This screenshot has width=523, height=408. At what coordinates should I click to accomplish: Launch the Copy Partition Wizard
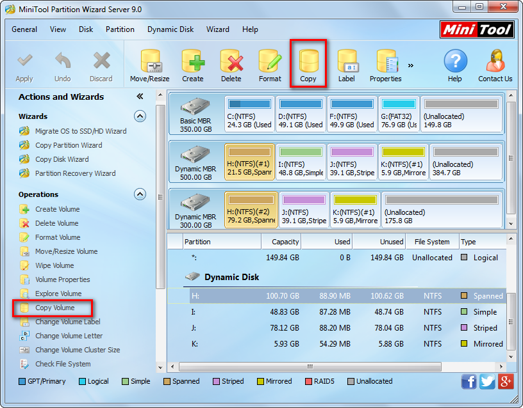(x=61, y=145)
